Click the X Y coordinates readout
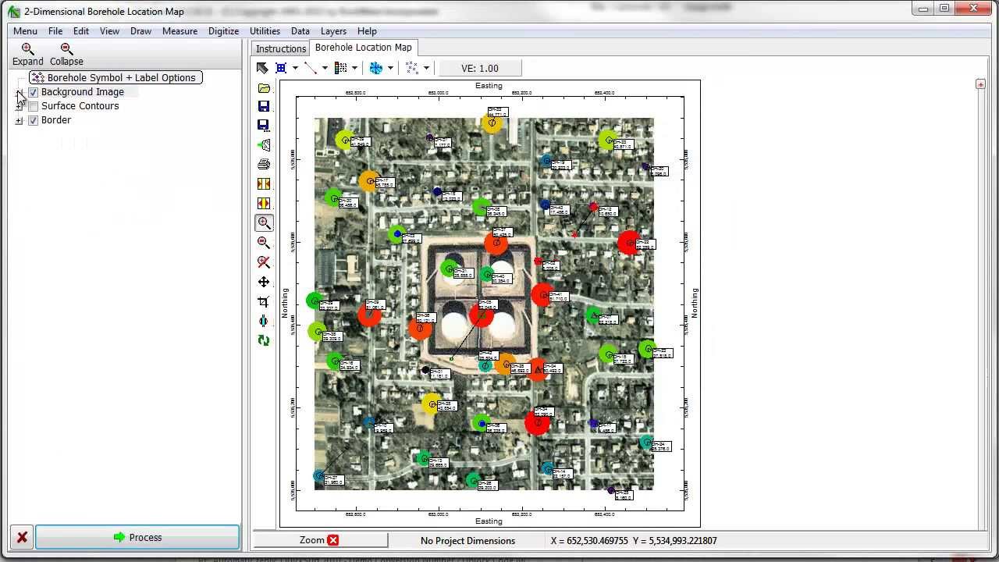Image resolution: width=999 pixels, height=562 pixels. click(x=634, y=540)
